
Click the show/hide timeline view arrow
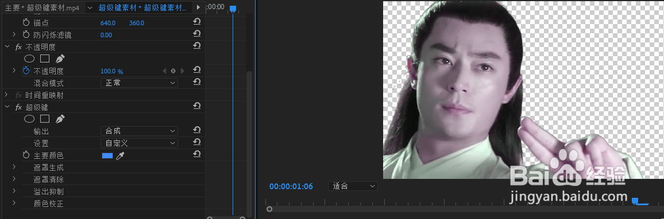pos(198,7)
